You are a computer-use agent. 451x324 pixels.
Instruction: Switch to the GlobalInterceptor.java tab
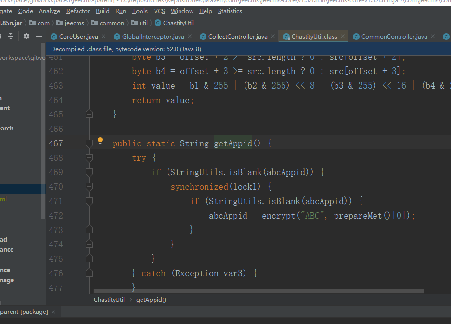pos(153,37)
